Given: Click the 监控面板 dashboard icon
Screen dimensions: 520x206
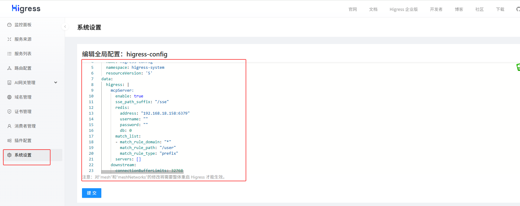Looking at the screenshot, I should pos(9,25).
